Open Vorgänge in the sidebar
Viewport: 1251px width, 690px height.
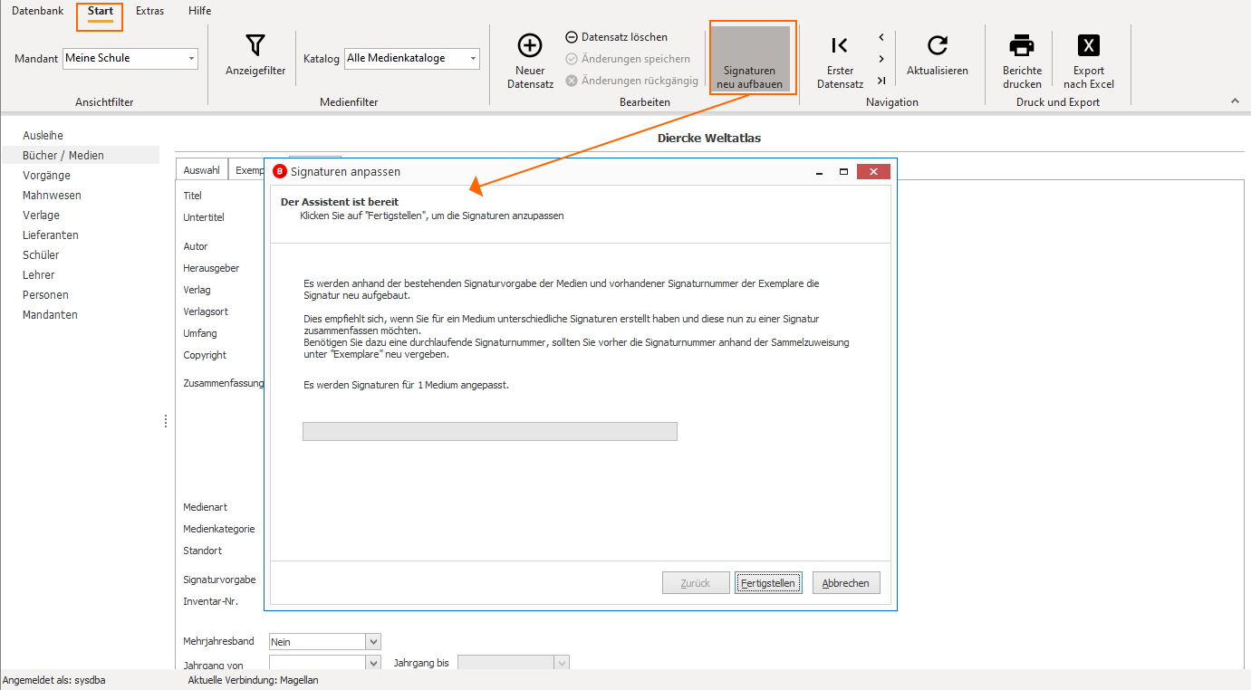coord(46,176)
